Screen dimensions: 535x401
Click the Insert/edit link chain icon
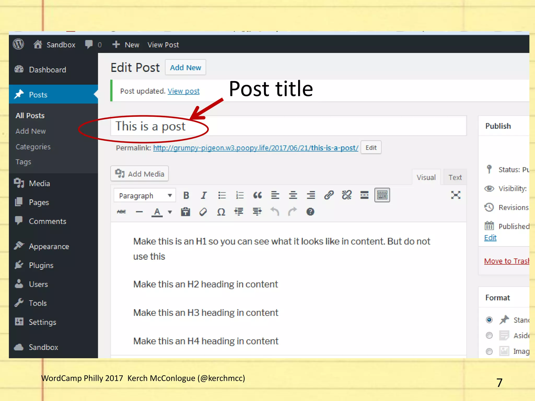[x=329, y=195]
